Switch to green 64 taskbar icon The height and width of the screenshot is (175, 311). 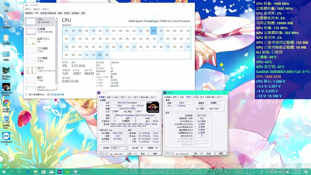pos(67,172)
